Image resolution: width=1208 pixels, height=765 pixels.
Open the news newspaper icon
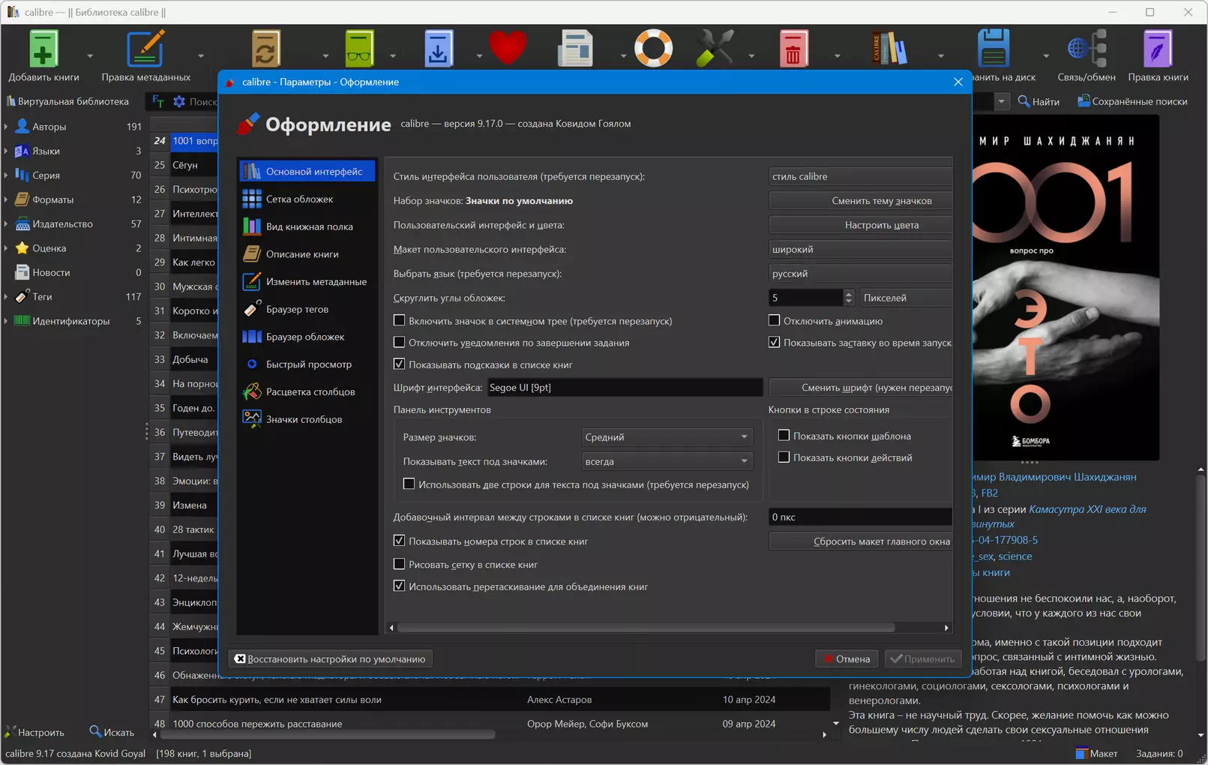575,49
